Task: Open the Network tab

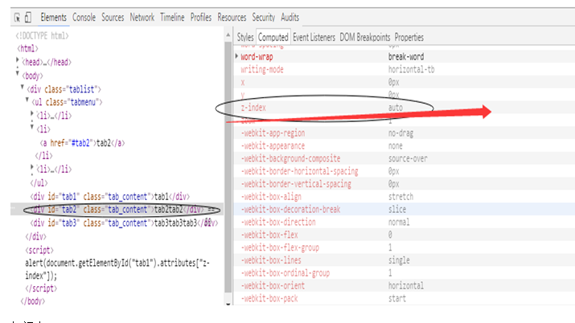Action: [142, 17]
